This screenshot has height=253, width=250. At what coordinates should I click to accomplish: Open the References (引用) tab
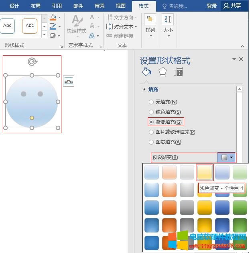tap(57, 6)
